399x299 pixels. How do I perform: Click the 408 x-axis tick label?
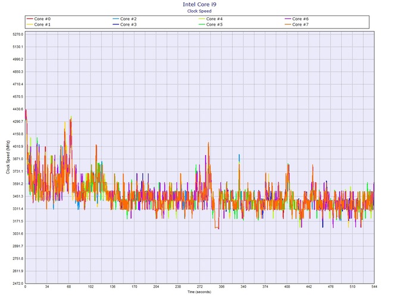tap(287, 286)
